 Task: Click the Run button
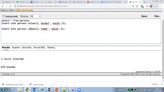click(x=157, y=16)
